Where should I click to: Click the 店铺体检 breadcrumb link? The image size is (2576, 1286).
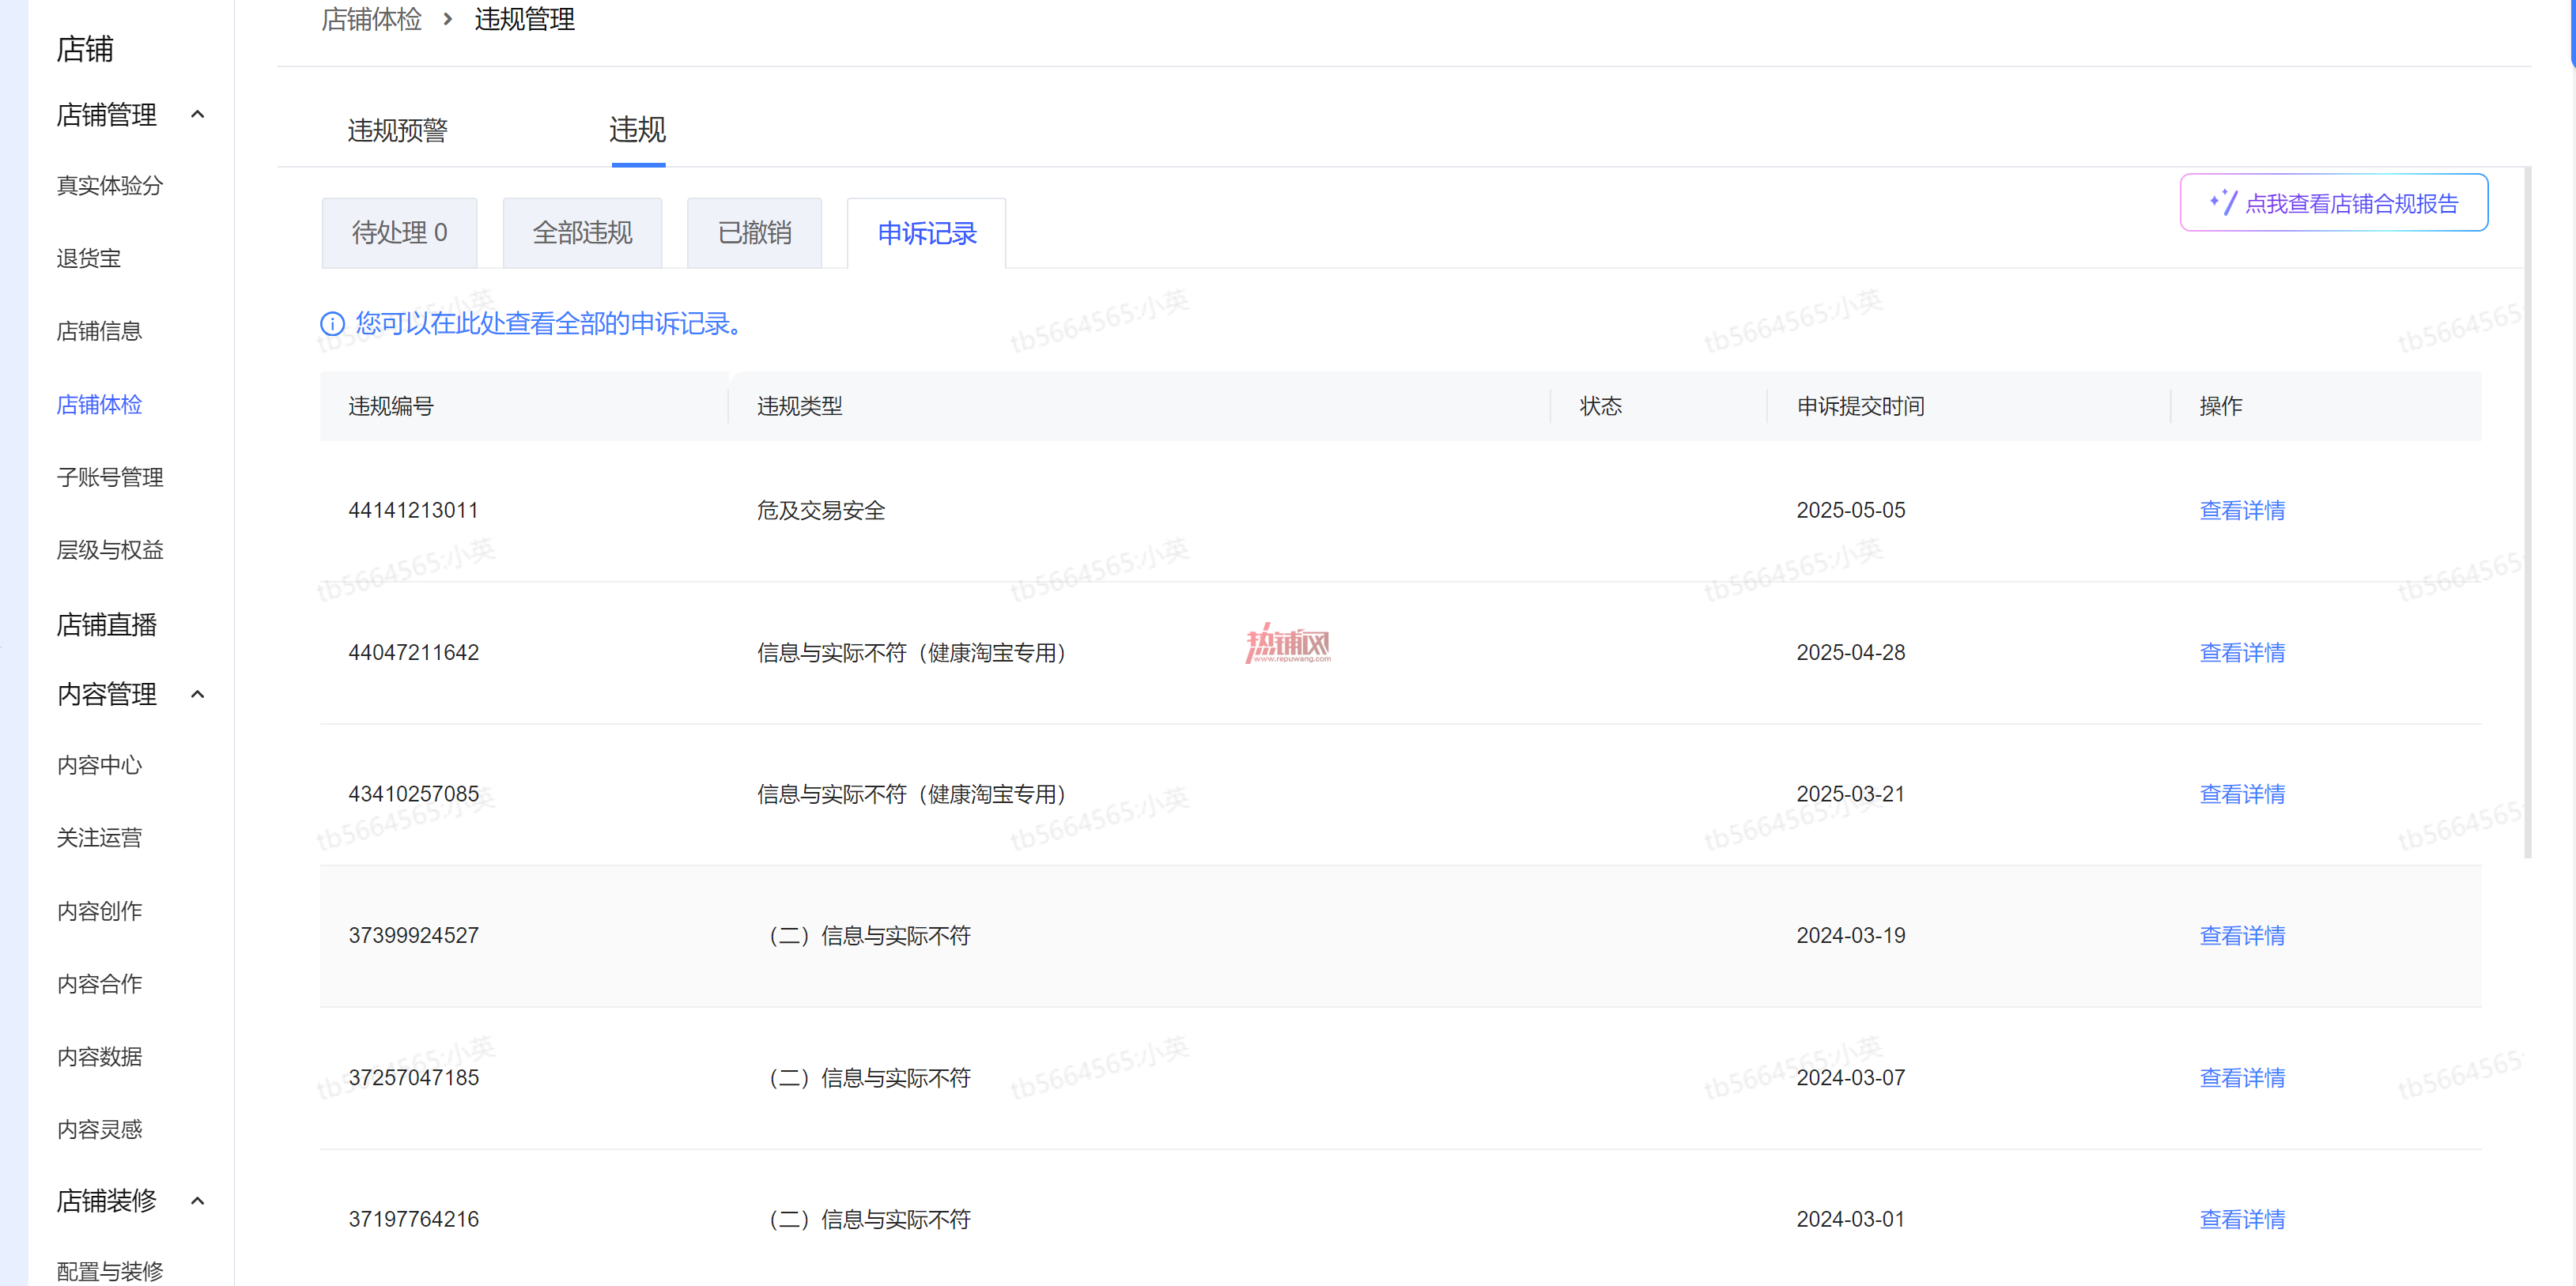tap(371, 19)
